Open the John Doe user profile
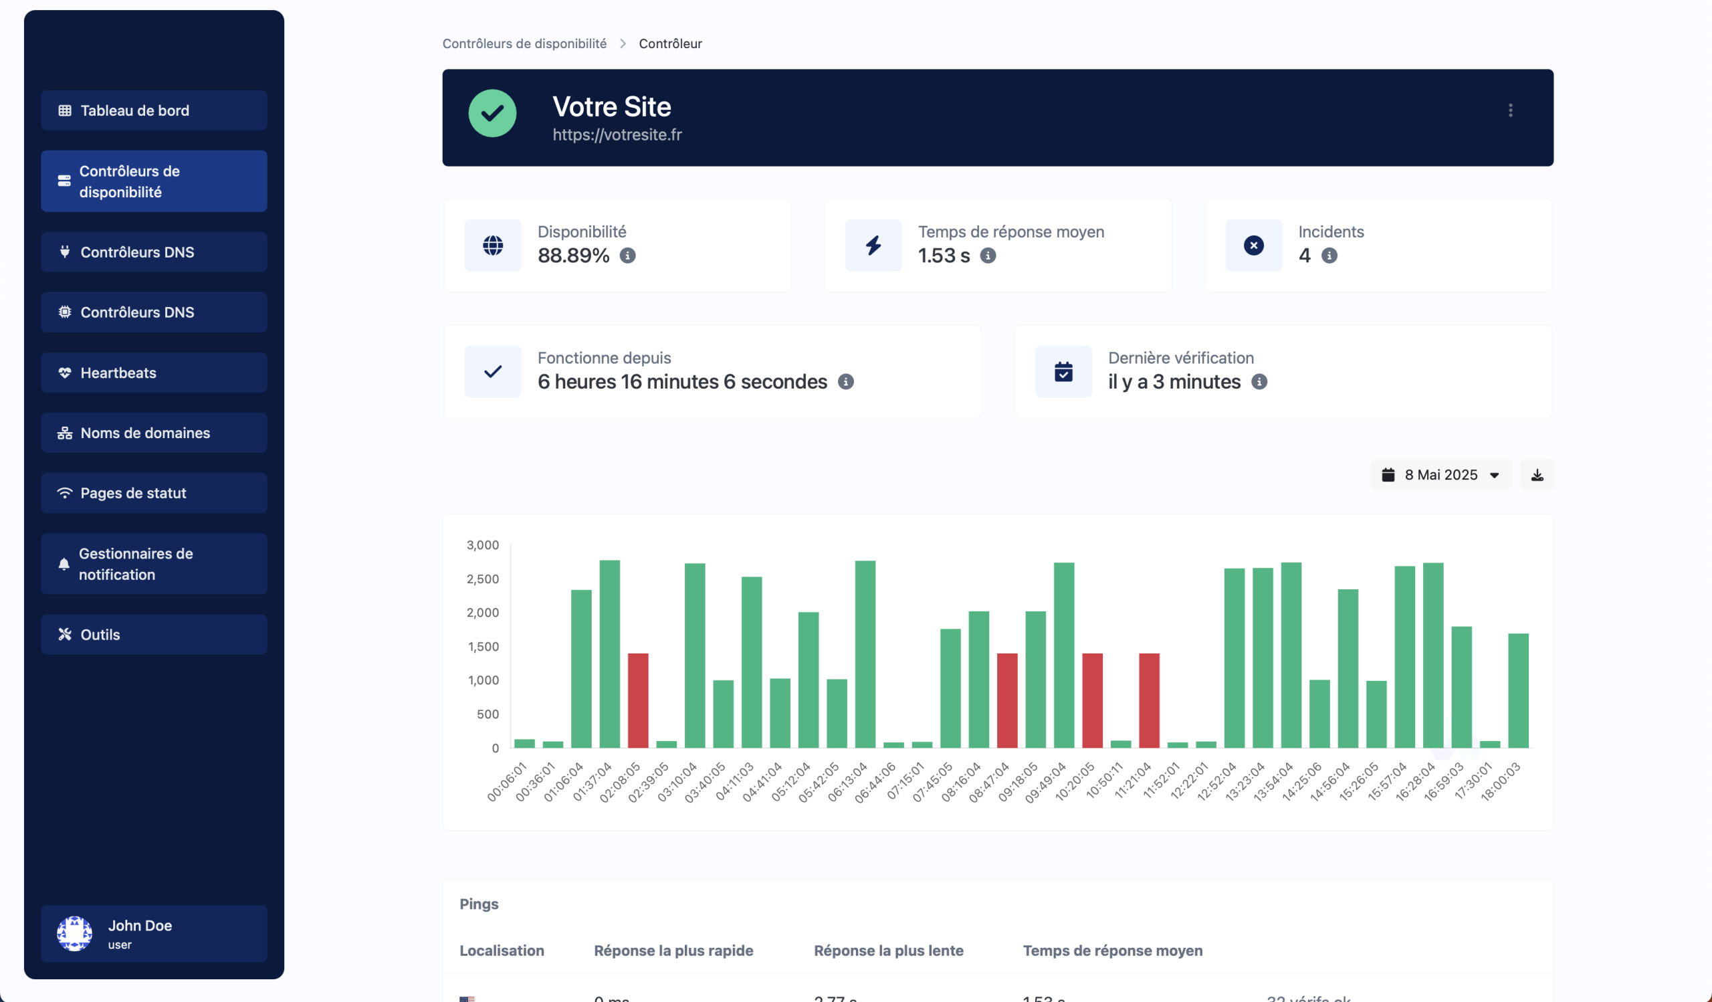This screenshot has width=1712, height=1002. click(154, 933)
